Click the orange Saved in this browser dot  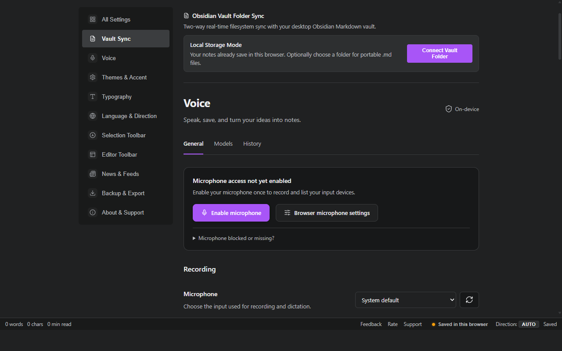(x=433, y=324)
